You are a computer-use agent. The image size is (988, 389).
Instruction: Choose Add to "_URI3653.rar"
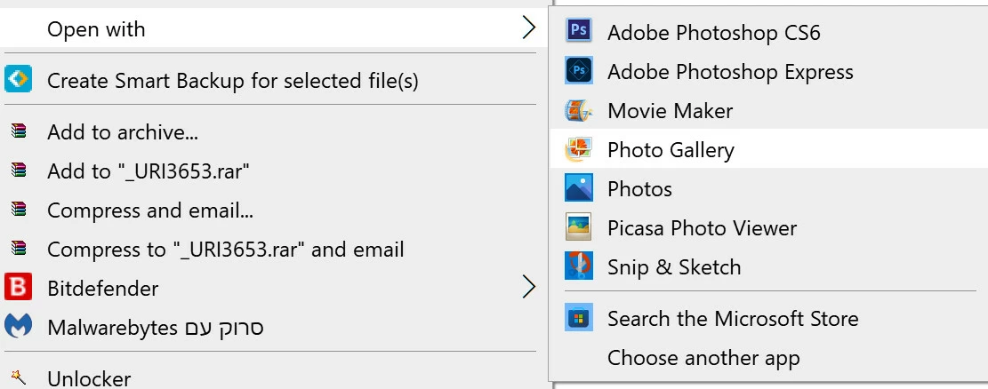(148, 171)
